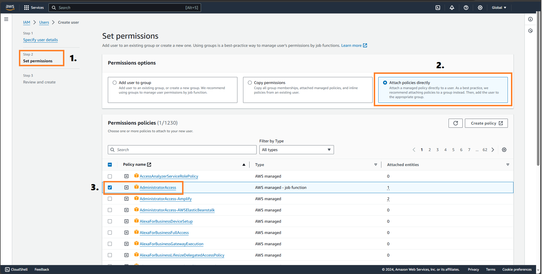Click the Policy name external link icon

[149, 164]
